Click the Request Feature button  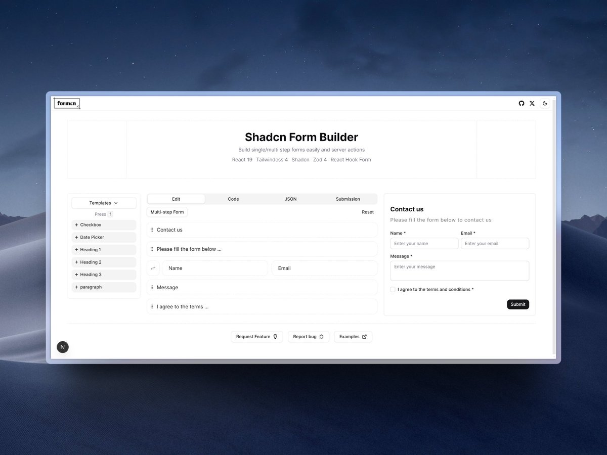[x=257, y=337]
